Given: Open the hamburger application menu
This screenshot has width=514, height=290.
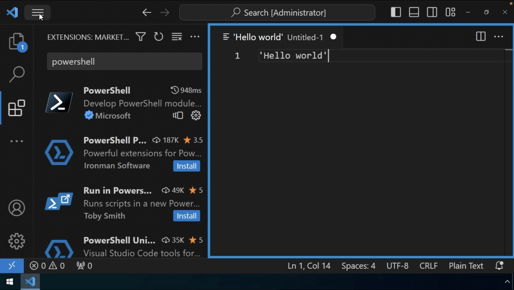Looking at the screenshot, I should (x=37, y=12).
